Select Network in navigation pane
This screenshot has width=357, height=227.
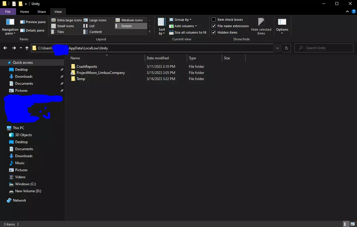(x=19, y=200)
